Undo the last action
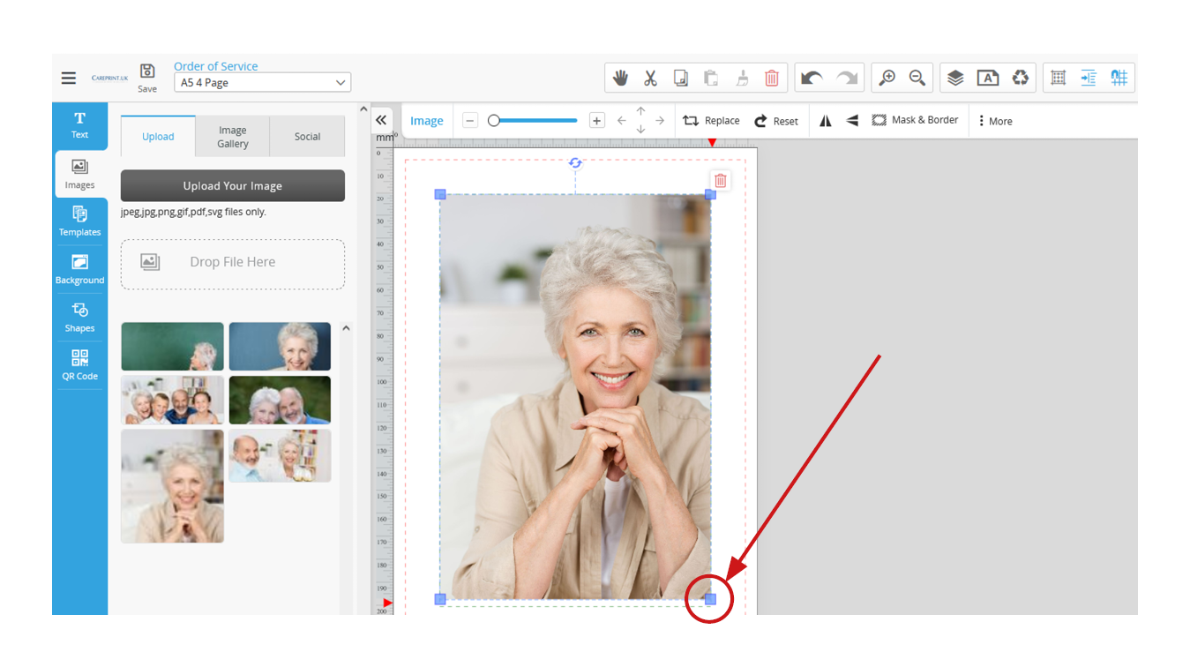Viewport: 1190px width, 667px height. (x=812, y=78)
